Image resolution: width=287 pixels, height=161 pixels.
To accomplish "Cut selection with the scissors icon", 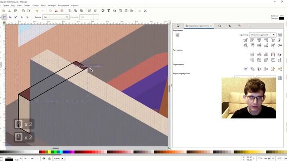I will click(x=56, y=11).
